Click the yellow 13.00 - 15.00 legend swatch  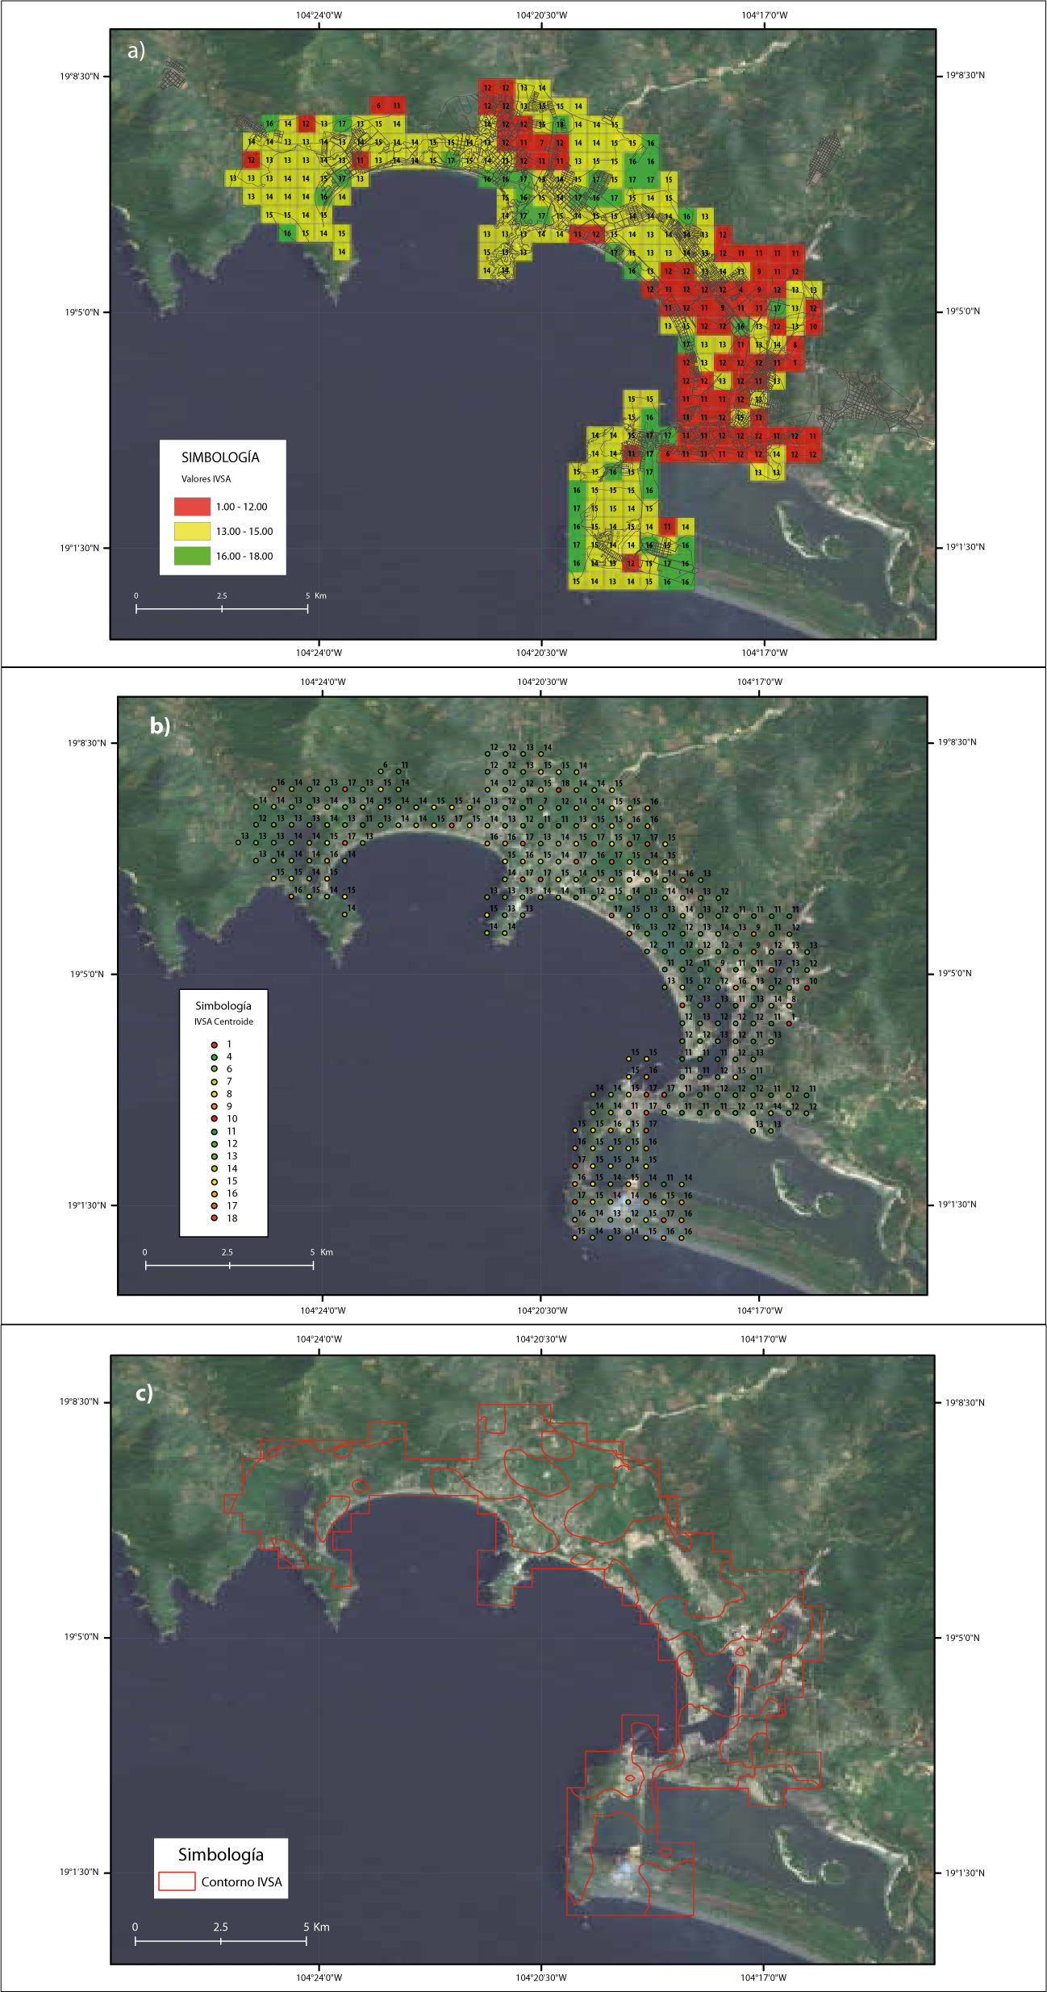point(192,531)
